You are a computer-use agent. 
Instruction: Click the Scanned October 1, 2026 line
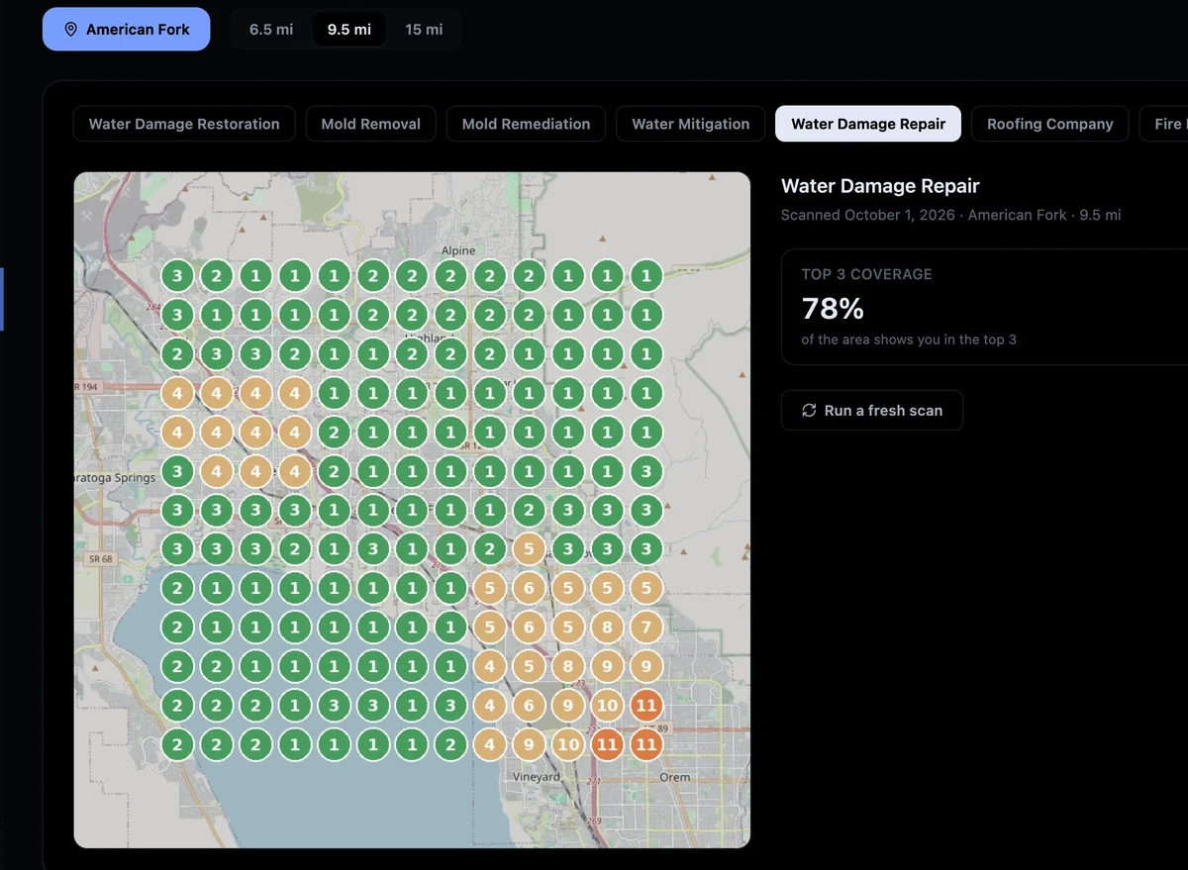pyautogui.click(x=950, y=215)
